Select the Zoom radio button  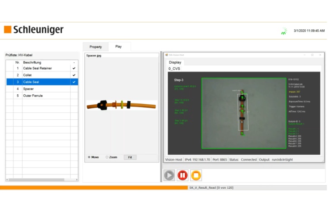(x=107, y=157)
